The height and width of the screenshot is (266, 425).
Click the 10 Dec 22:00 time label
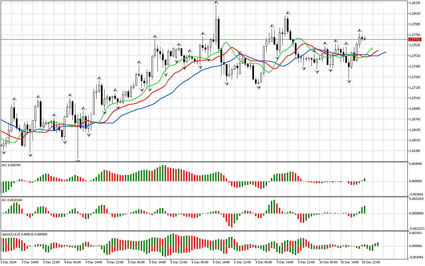pos(371,262)
